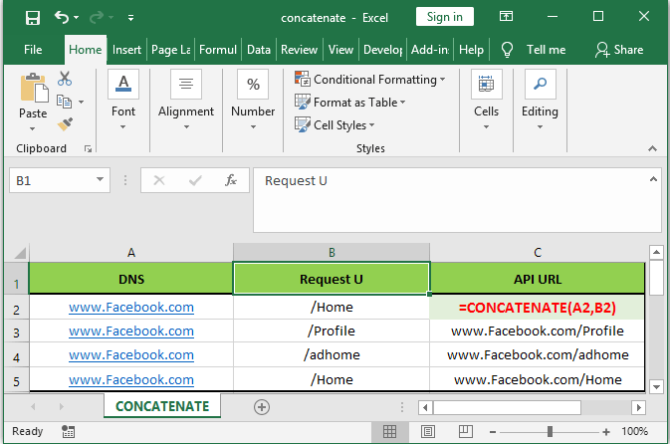Click the Save icon in title bar
The width and height of the screenshot is (670, 444).
click(33, 18)
